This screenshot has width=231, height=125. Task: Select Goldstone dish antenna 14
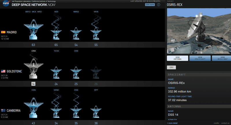coord(33,69)
